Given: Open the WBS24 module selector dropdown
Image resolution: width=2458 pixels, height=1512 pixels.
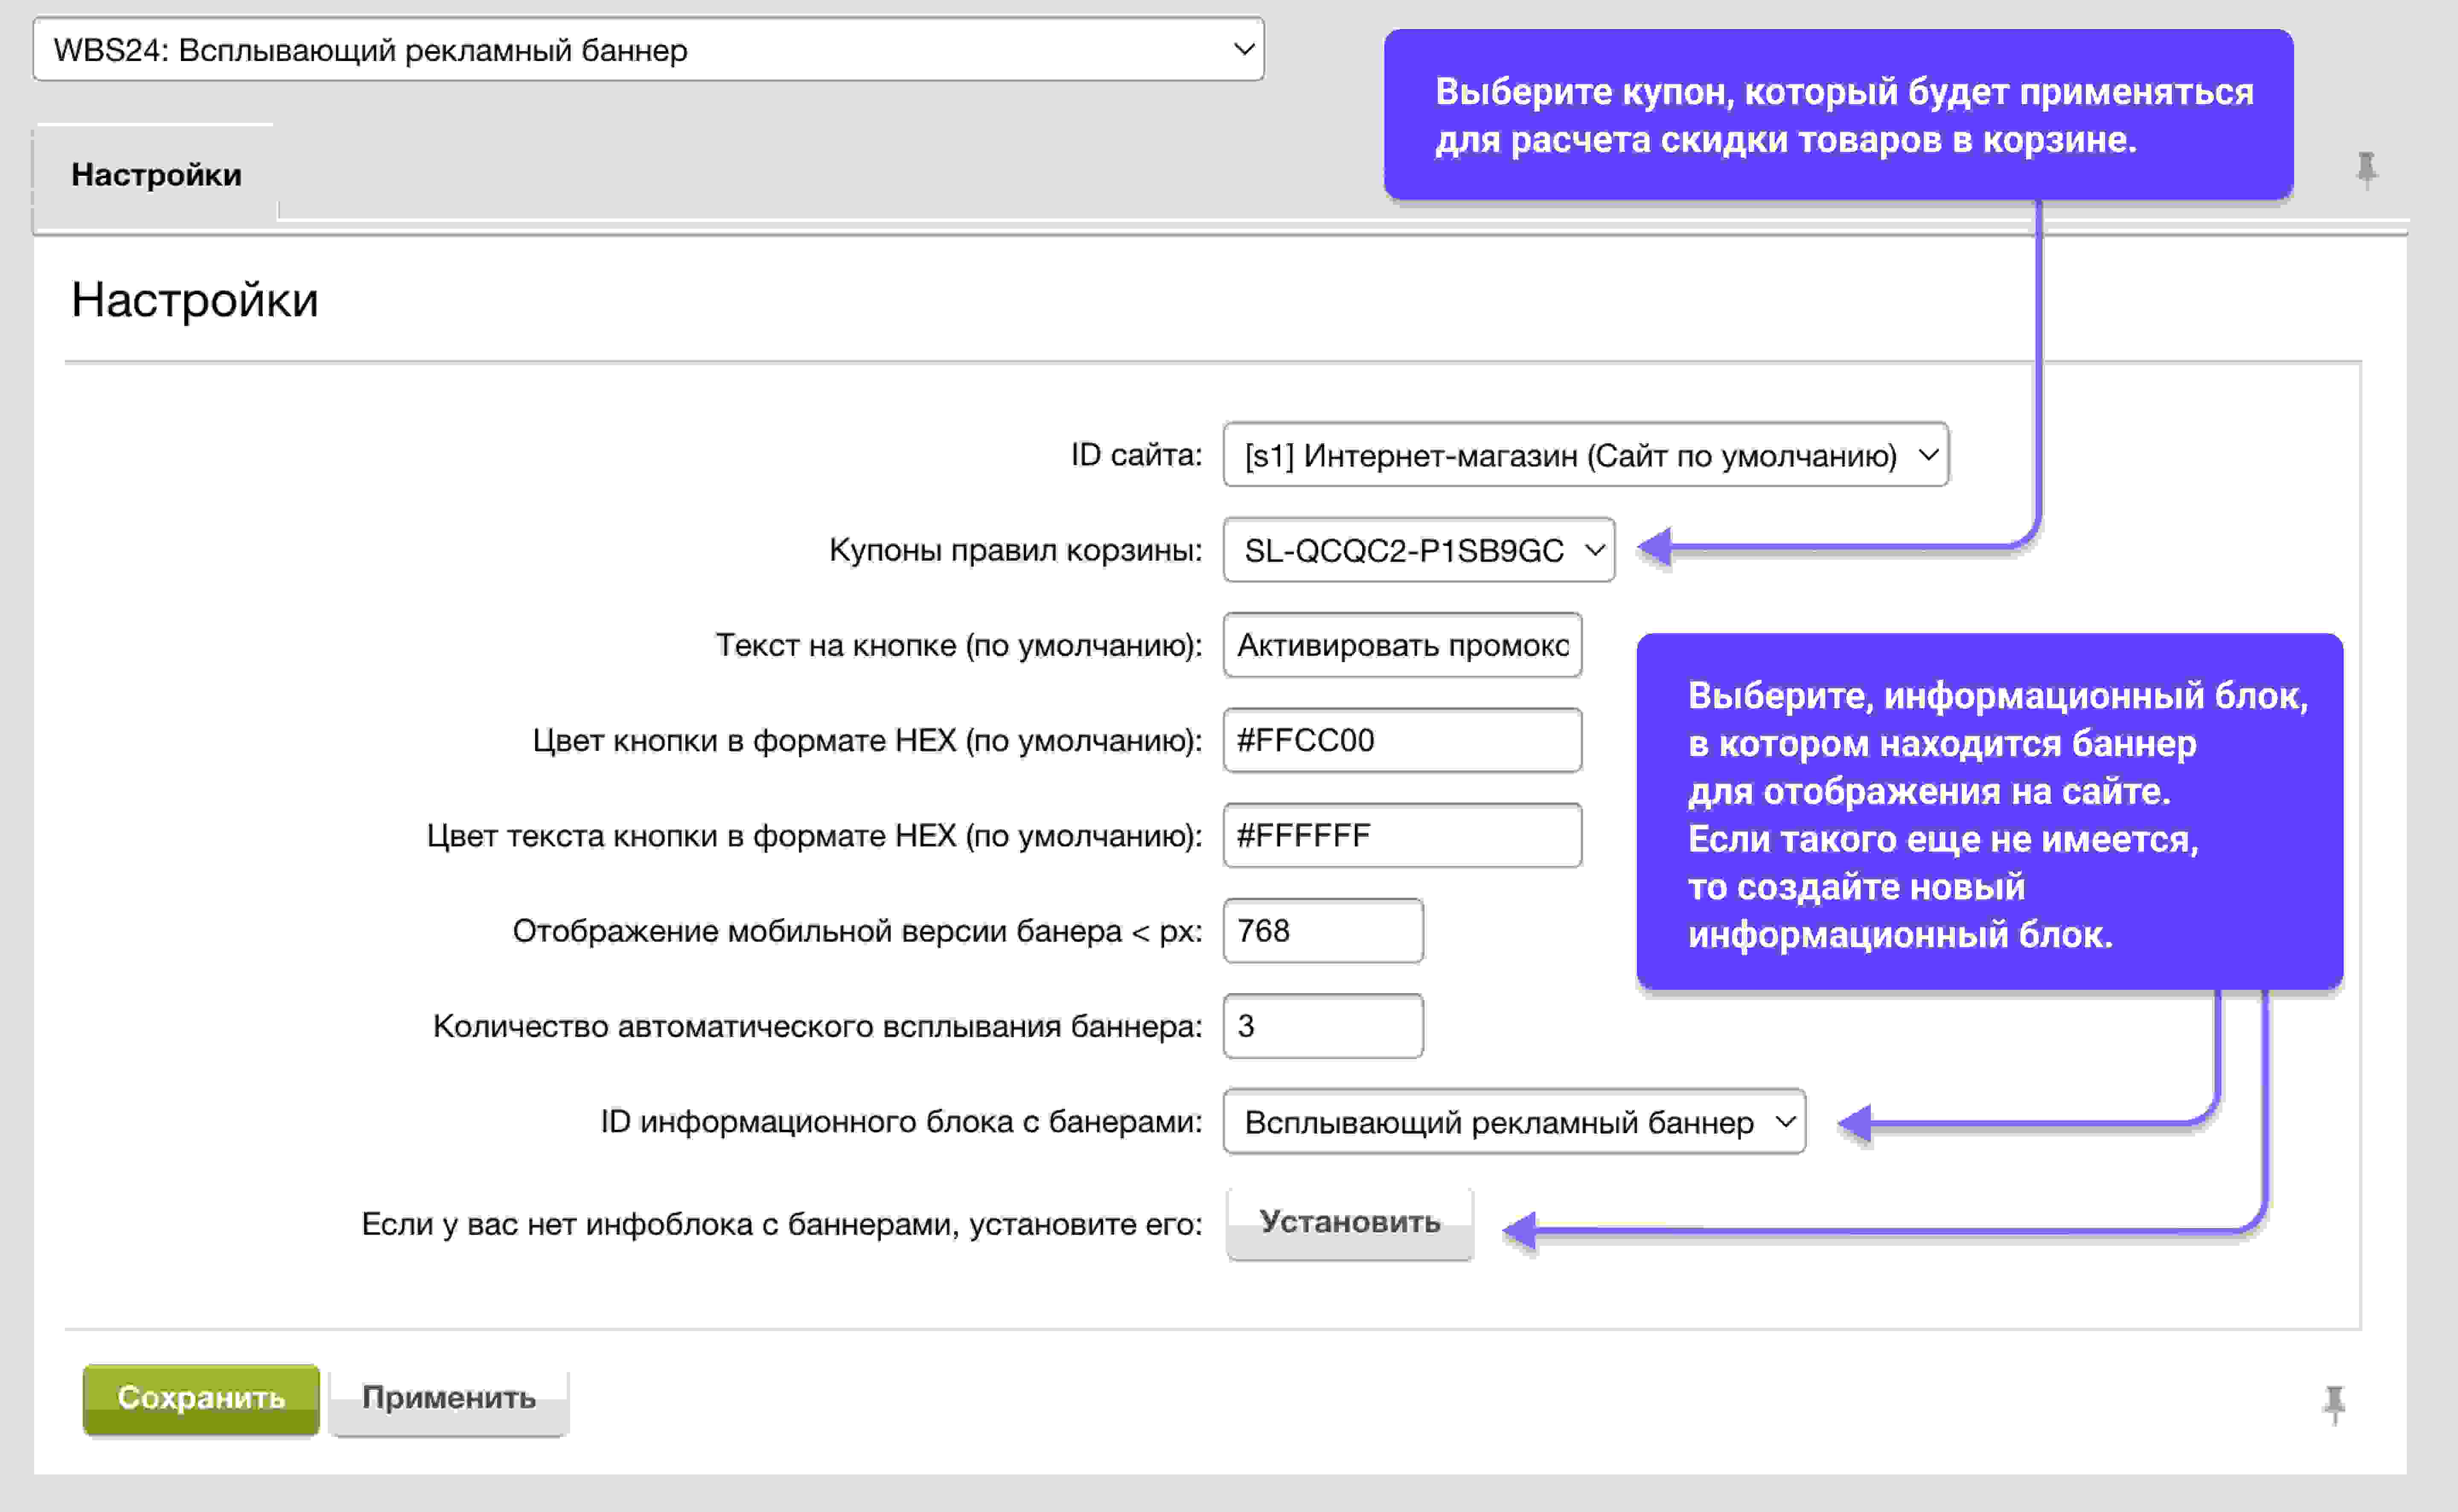Looking at the screenshot, I should tap(648, 49).
